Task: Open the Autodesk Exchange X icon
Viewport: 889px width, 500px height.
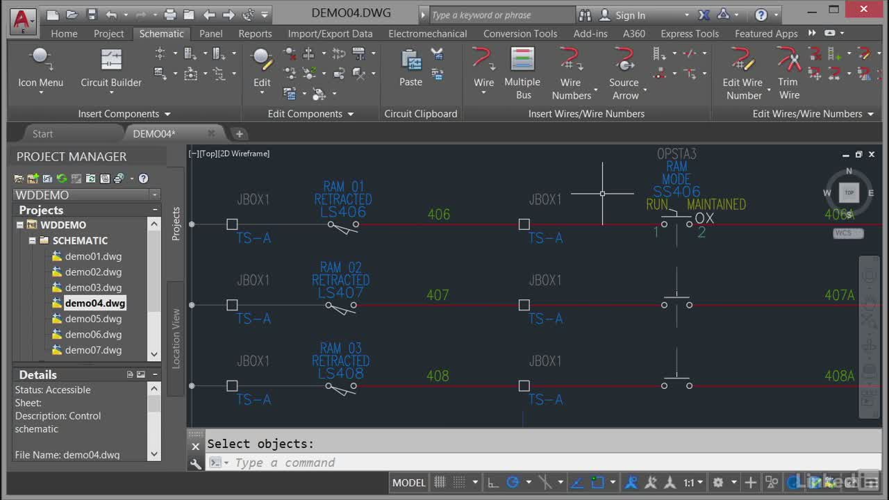Action: point(704,15)
